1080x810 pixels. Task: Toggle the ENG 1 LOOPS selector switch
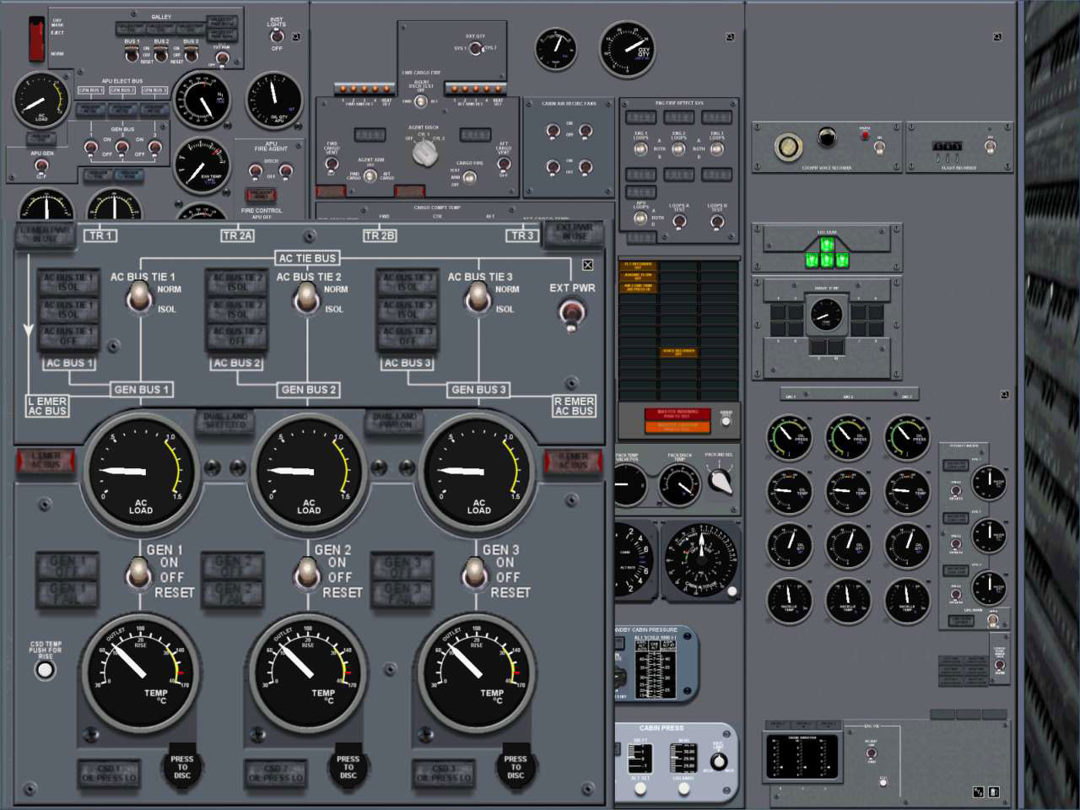coord(640,148)
